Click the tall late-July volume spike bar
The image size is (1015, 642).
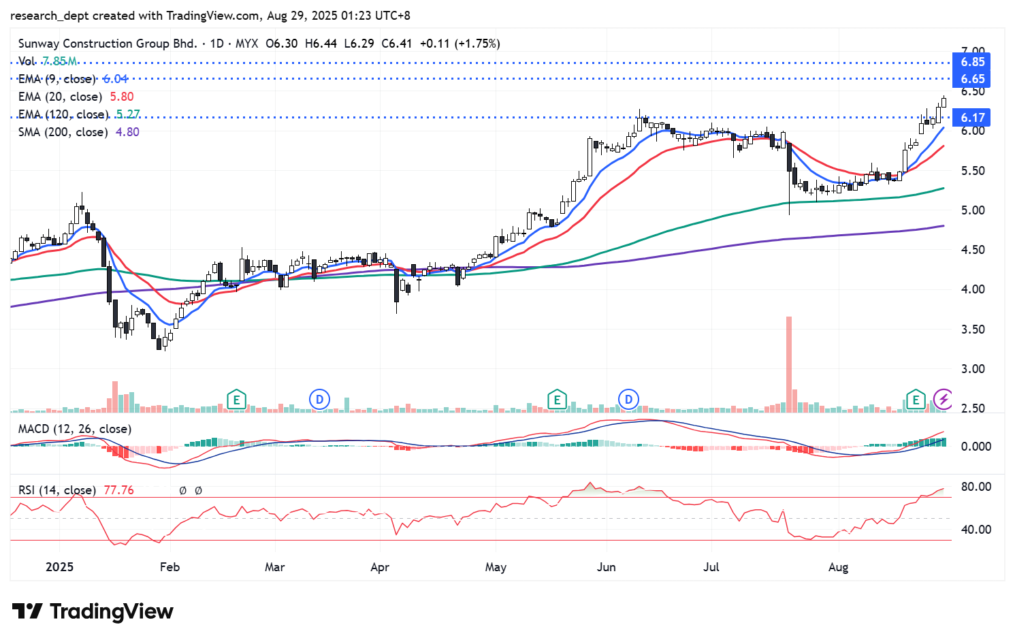point(789,364)
